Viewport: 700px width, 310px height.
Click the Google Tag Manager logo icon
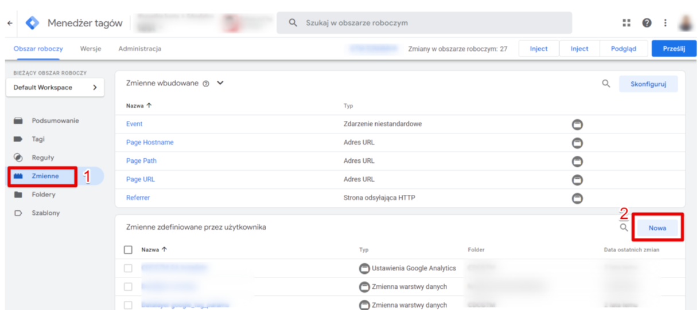32,23
